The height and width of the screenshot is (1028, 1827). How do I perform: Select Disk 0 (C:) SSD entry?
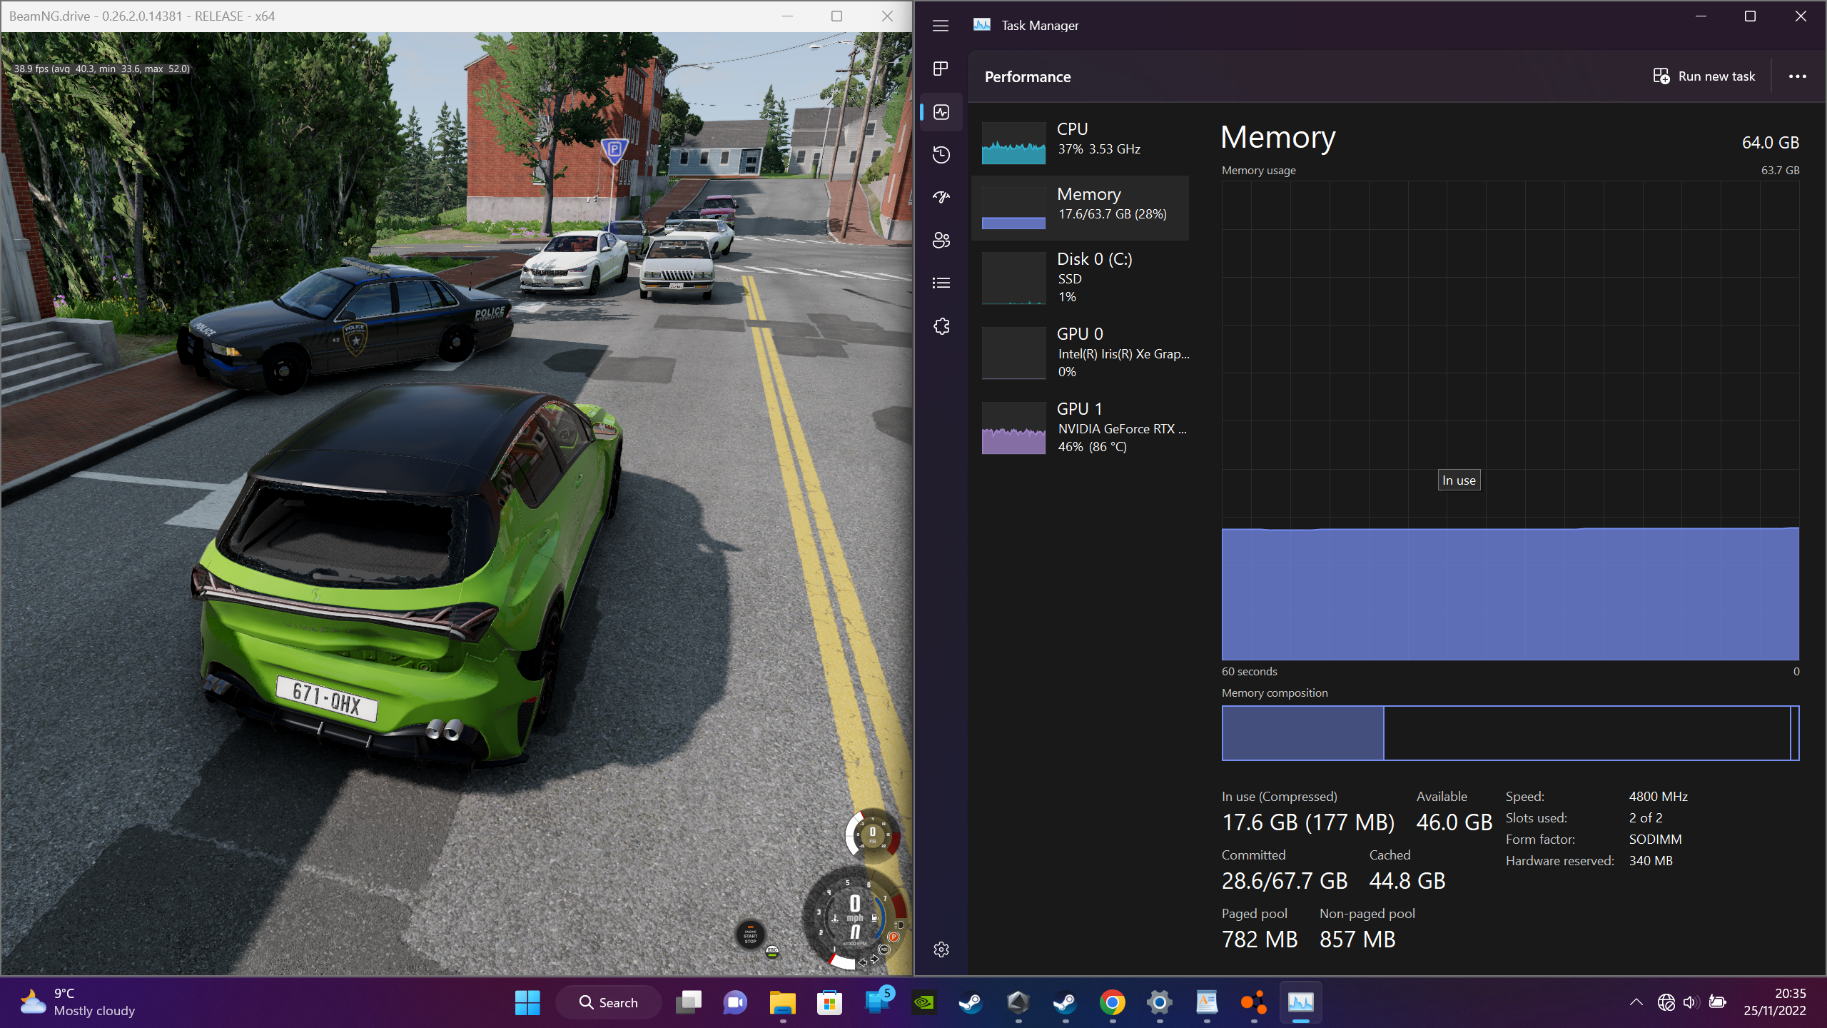coord(1080,278)
